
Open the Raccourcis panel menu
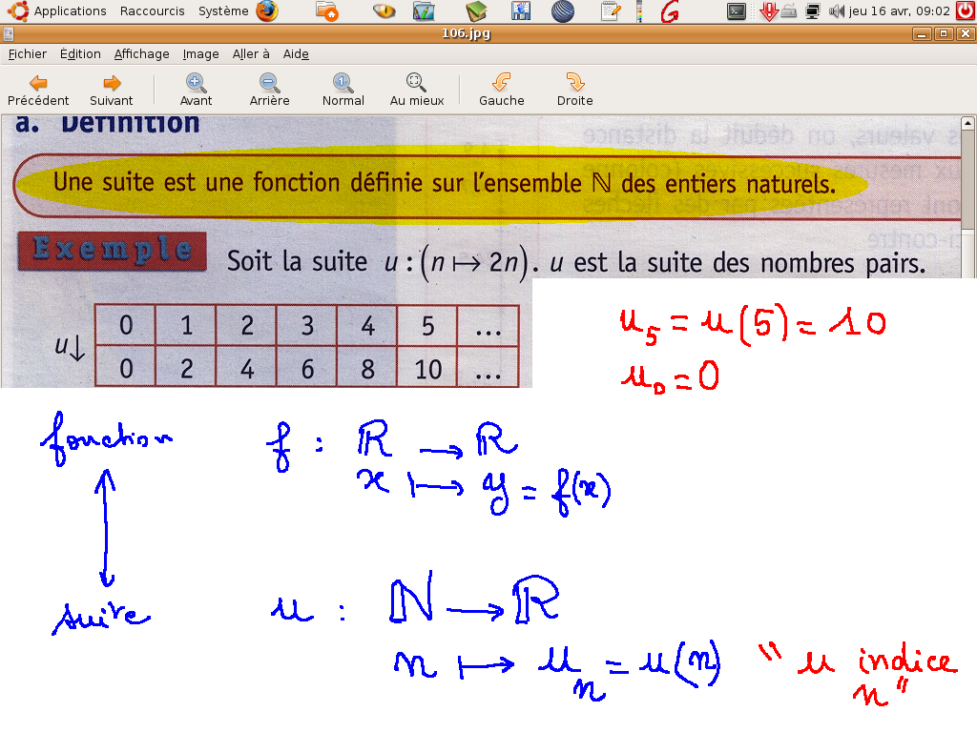point(152,11)
